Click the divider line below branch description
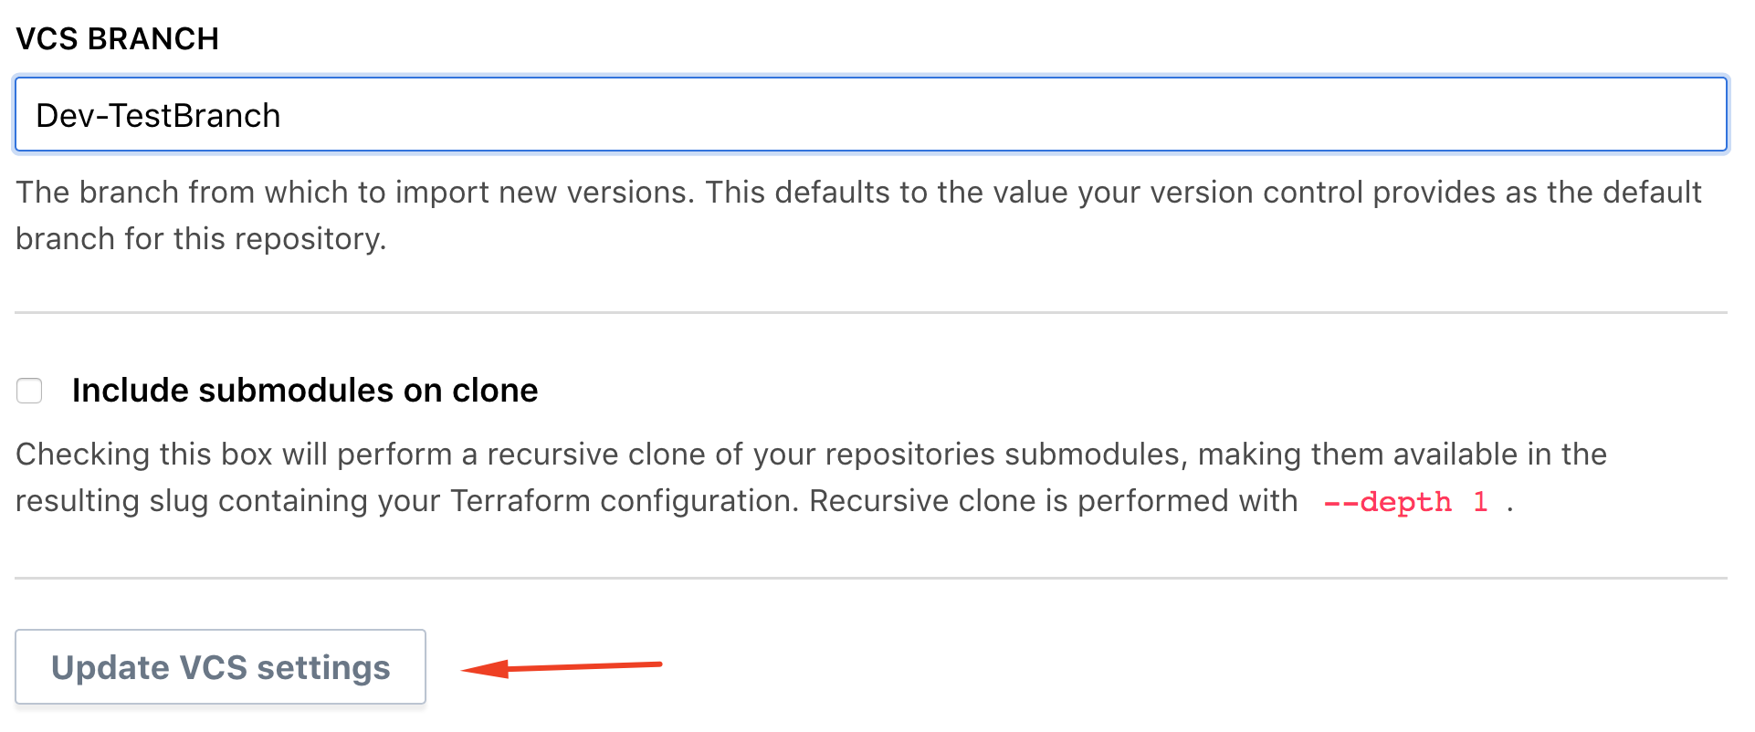 pyautogui.click(x=870, y=312)
